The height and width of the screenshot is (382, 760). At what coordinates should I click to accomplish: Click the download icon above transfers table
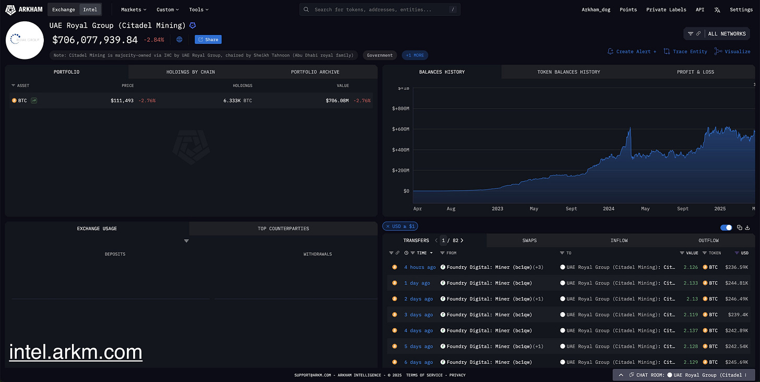(x=747, y=228)
